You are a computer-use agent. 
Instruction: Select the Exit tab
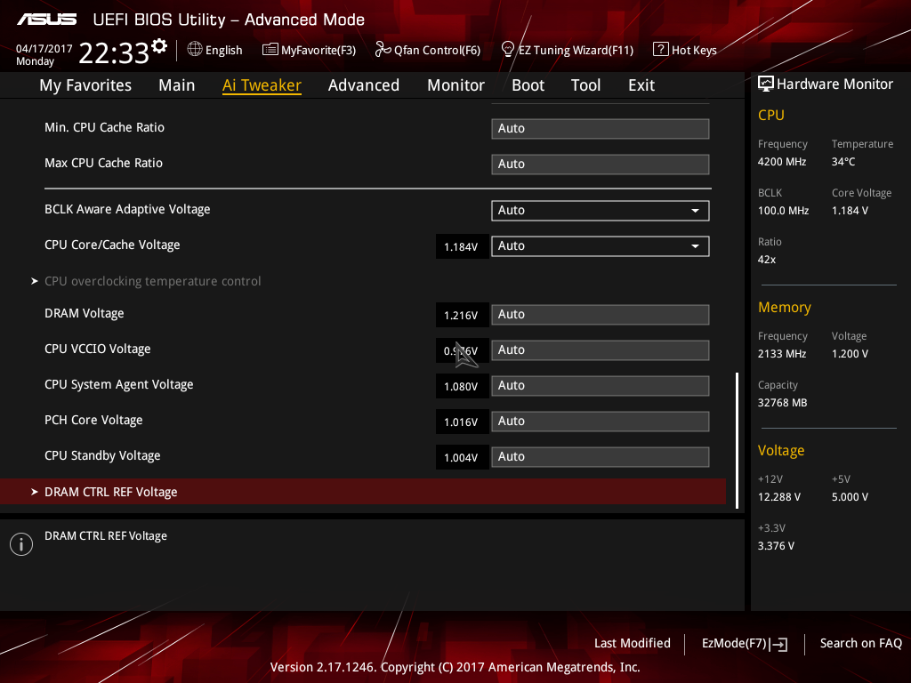[641, 85]
